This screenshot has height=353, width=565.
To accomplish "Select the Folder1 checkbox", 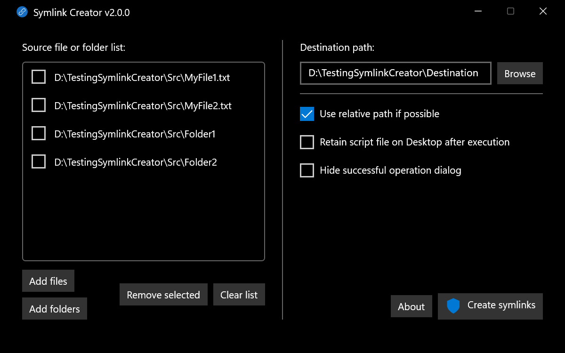I will [39, 133].
